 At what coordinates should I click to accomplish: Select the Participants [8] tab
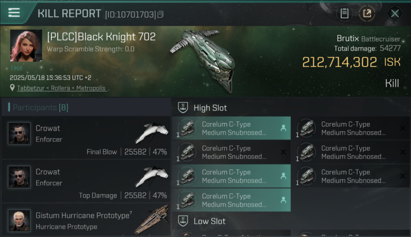pyautogui.click(x=40, y=107)
